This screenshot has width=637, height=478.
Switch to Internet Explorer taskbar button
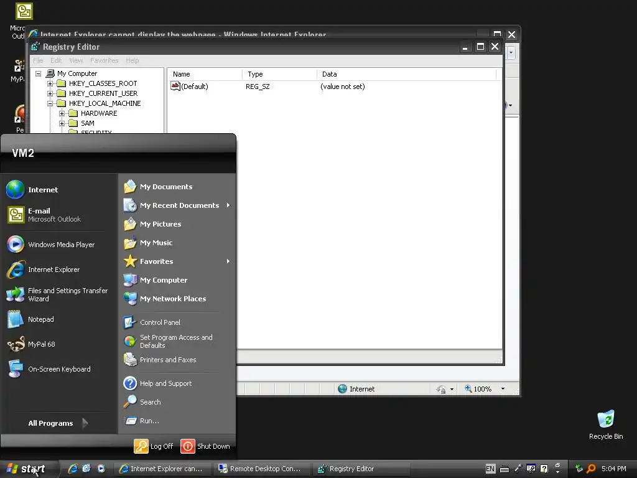(x=162, y=469)
